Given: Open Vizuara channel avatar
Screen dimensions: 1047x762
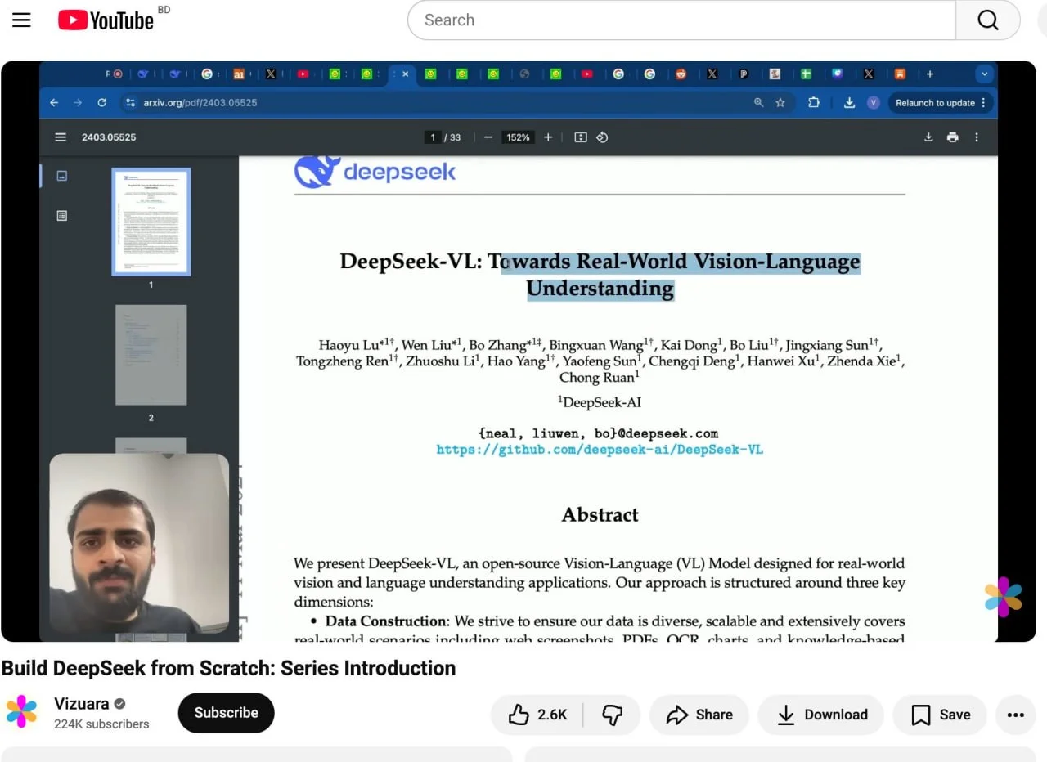Looking at the screenshot, I should tap(21, 712).
